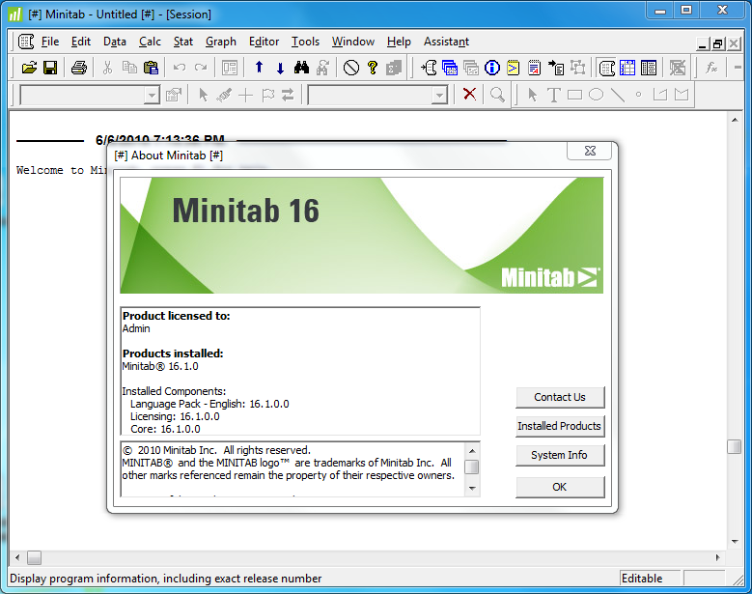Select the line drawing tool
The image size is (752, 594).
(617, 95)
